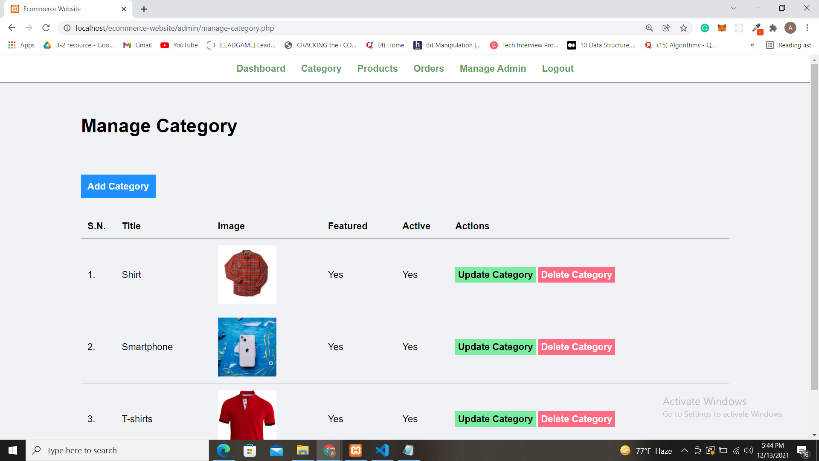The width and height of the screenshot is (819, 461).
Task: Open the Chrome three-dot menu
Action: click(x=807, y=28)
